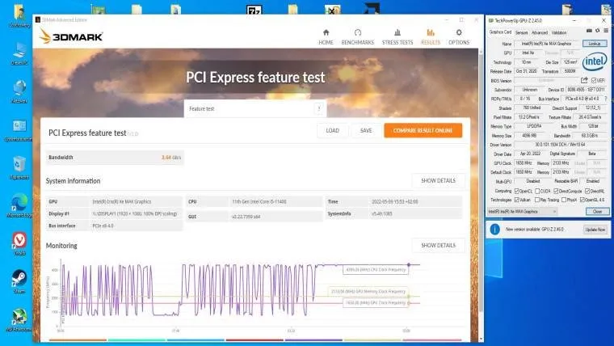Click the Save button

[366, 130]
